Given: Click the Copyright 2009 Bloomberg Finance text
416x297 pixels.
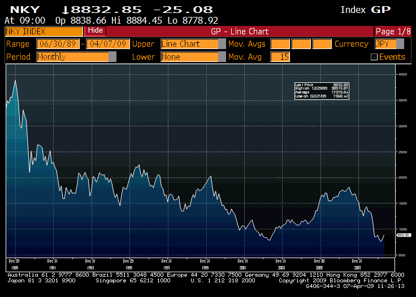Looking at the screenshot, I should [x=341, y=280].
